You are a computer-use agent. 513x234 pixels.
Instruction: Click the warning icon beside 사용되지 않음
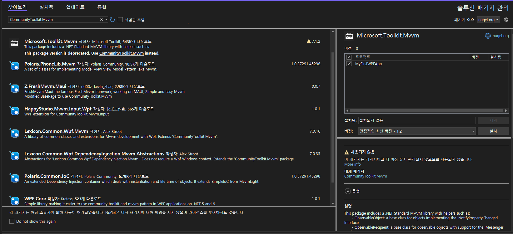click(x=346, y=152)
